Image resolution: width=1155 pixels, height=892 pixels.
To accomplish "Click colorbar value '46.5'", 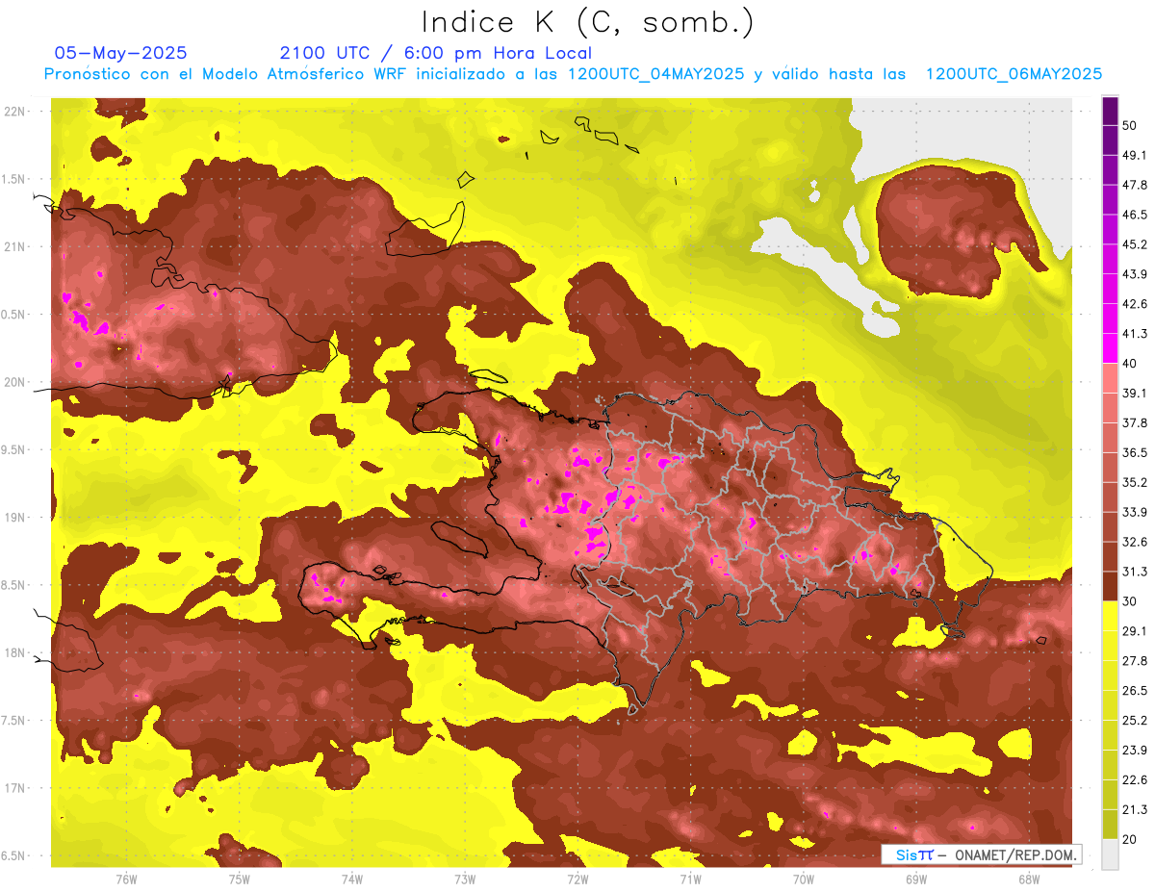I will click(1135, 215).
